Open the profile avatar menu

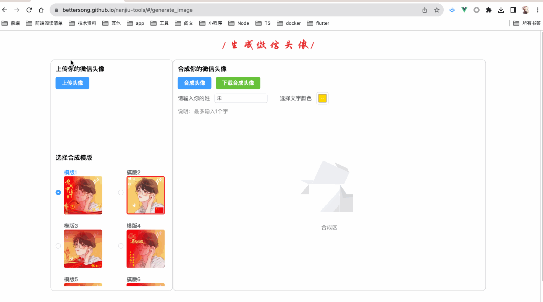click(x=525, y=10)
